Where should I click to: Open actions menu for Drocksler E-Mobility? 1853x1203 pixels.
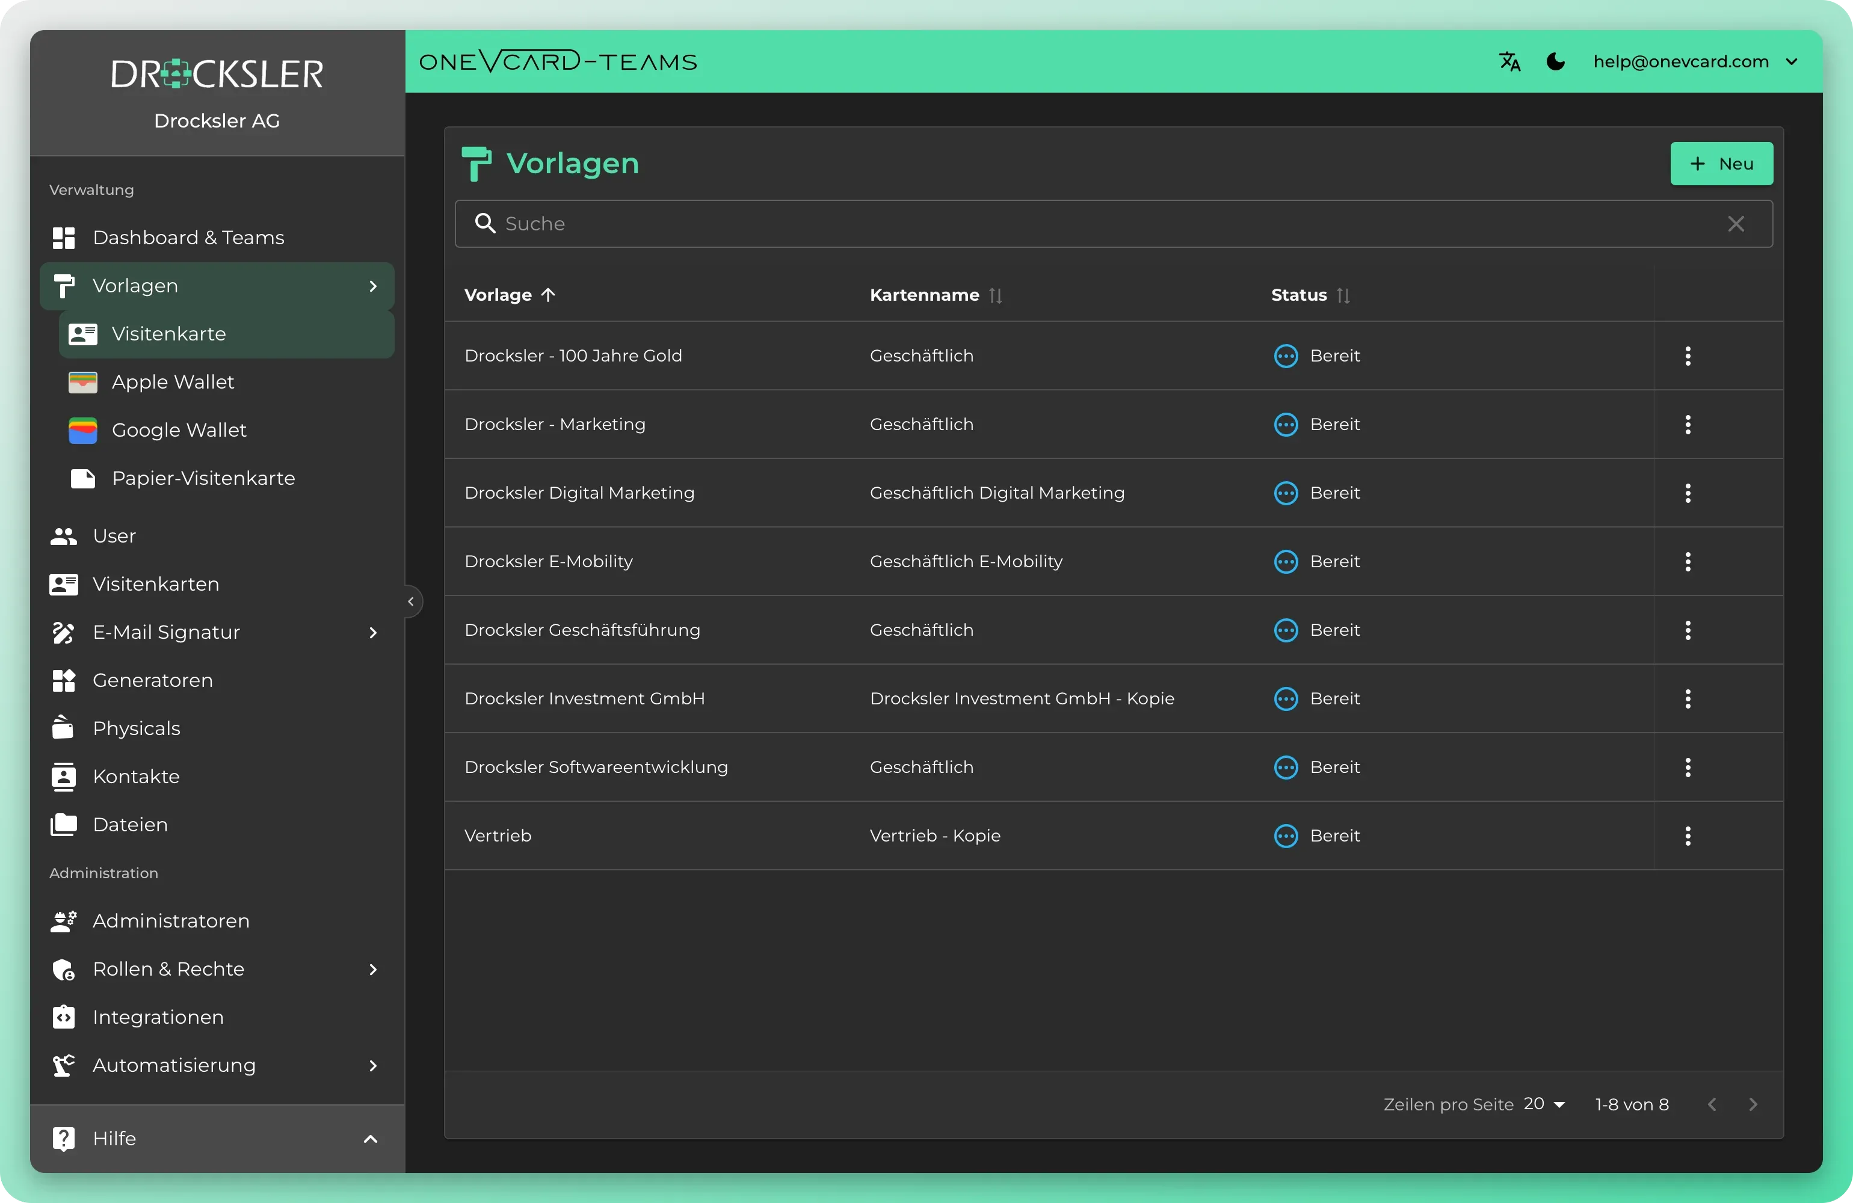pos(1687,561)
